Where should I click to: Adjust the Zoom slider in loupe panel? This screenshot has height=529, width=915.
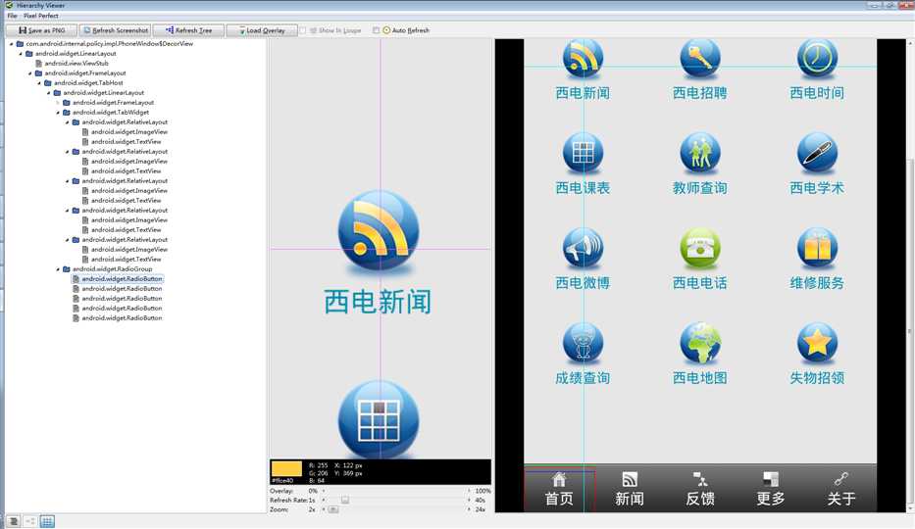[333, 509]
